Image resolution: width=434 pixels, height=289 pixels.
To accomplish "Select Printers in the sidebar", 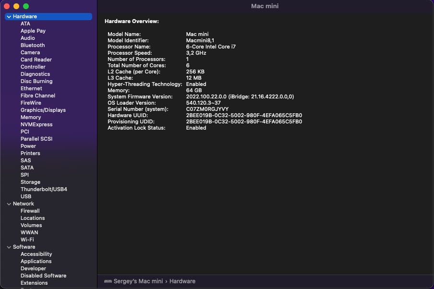I will [x=30, y=153].
